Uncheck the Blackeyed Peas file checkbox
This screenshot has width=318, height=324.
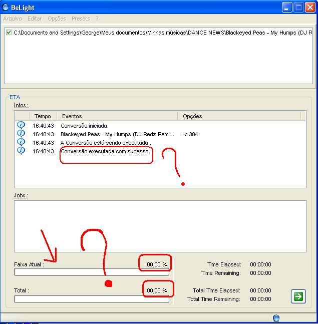point(9,33)
